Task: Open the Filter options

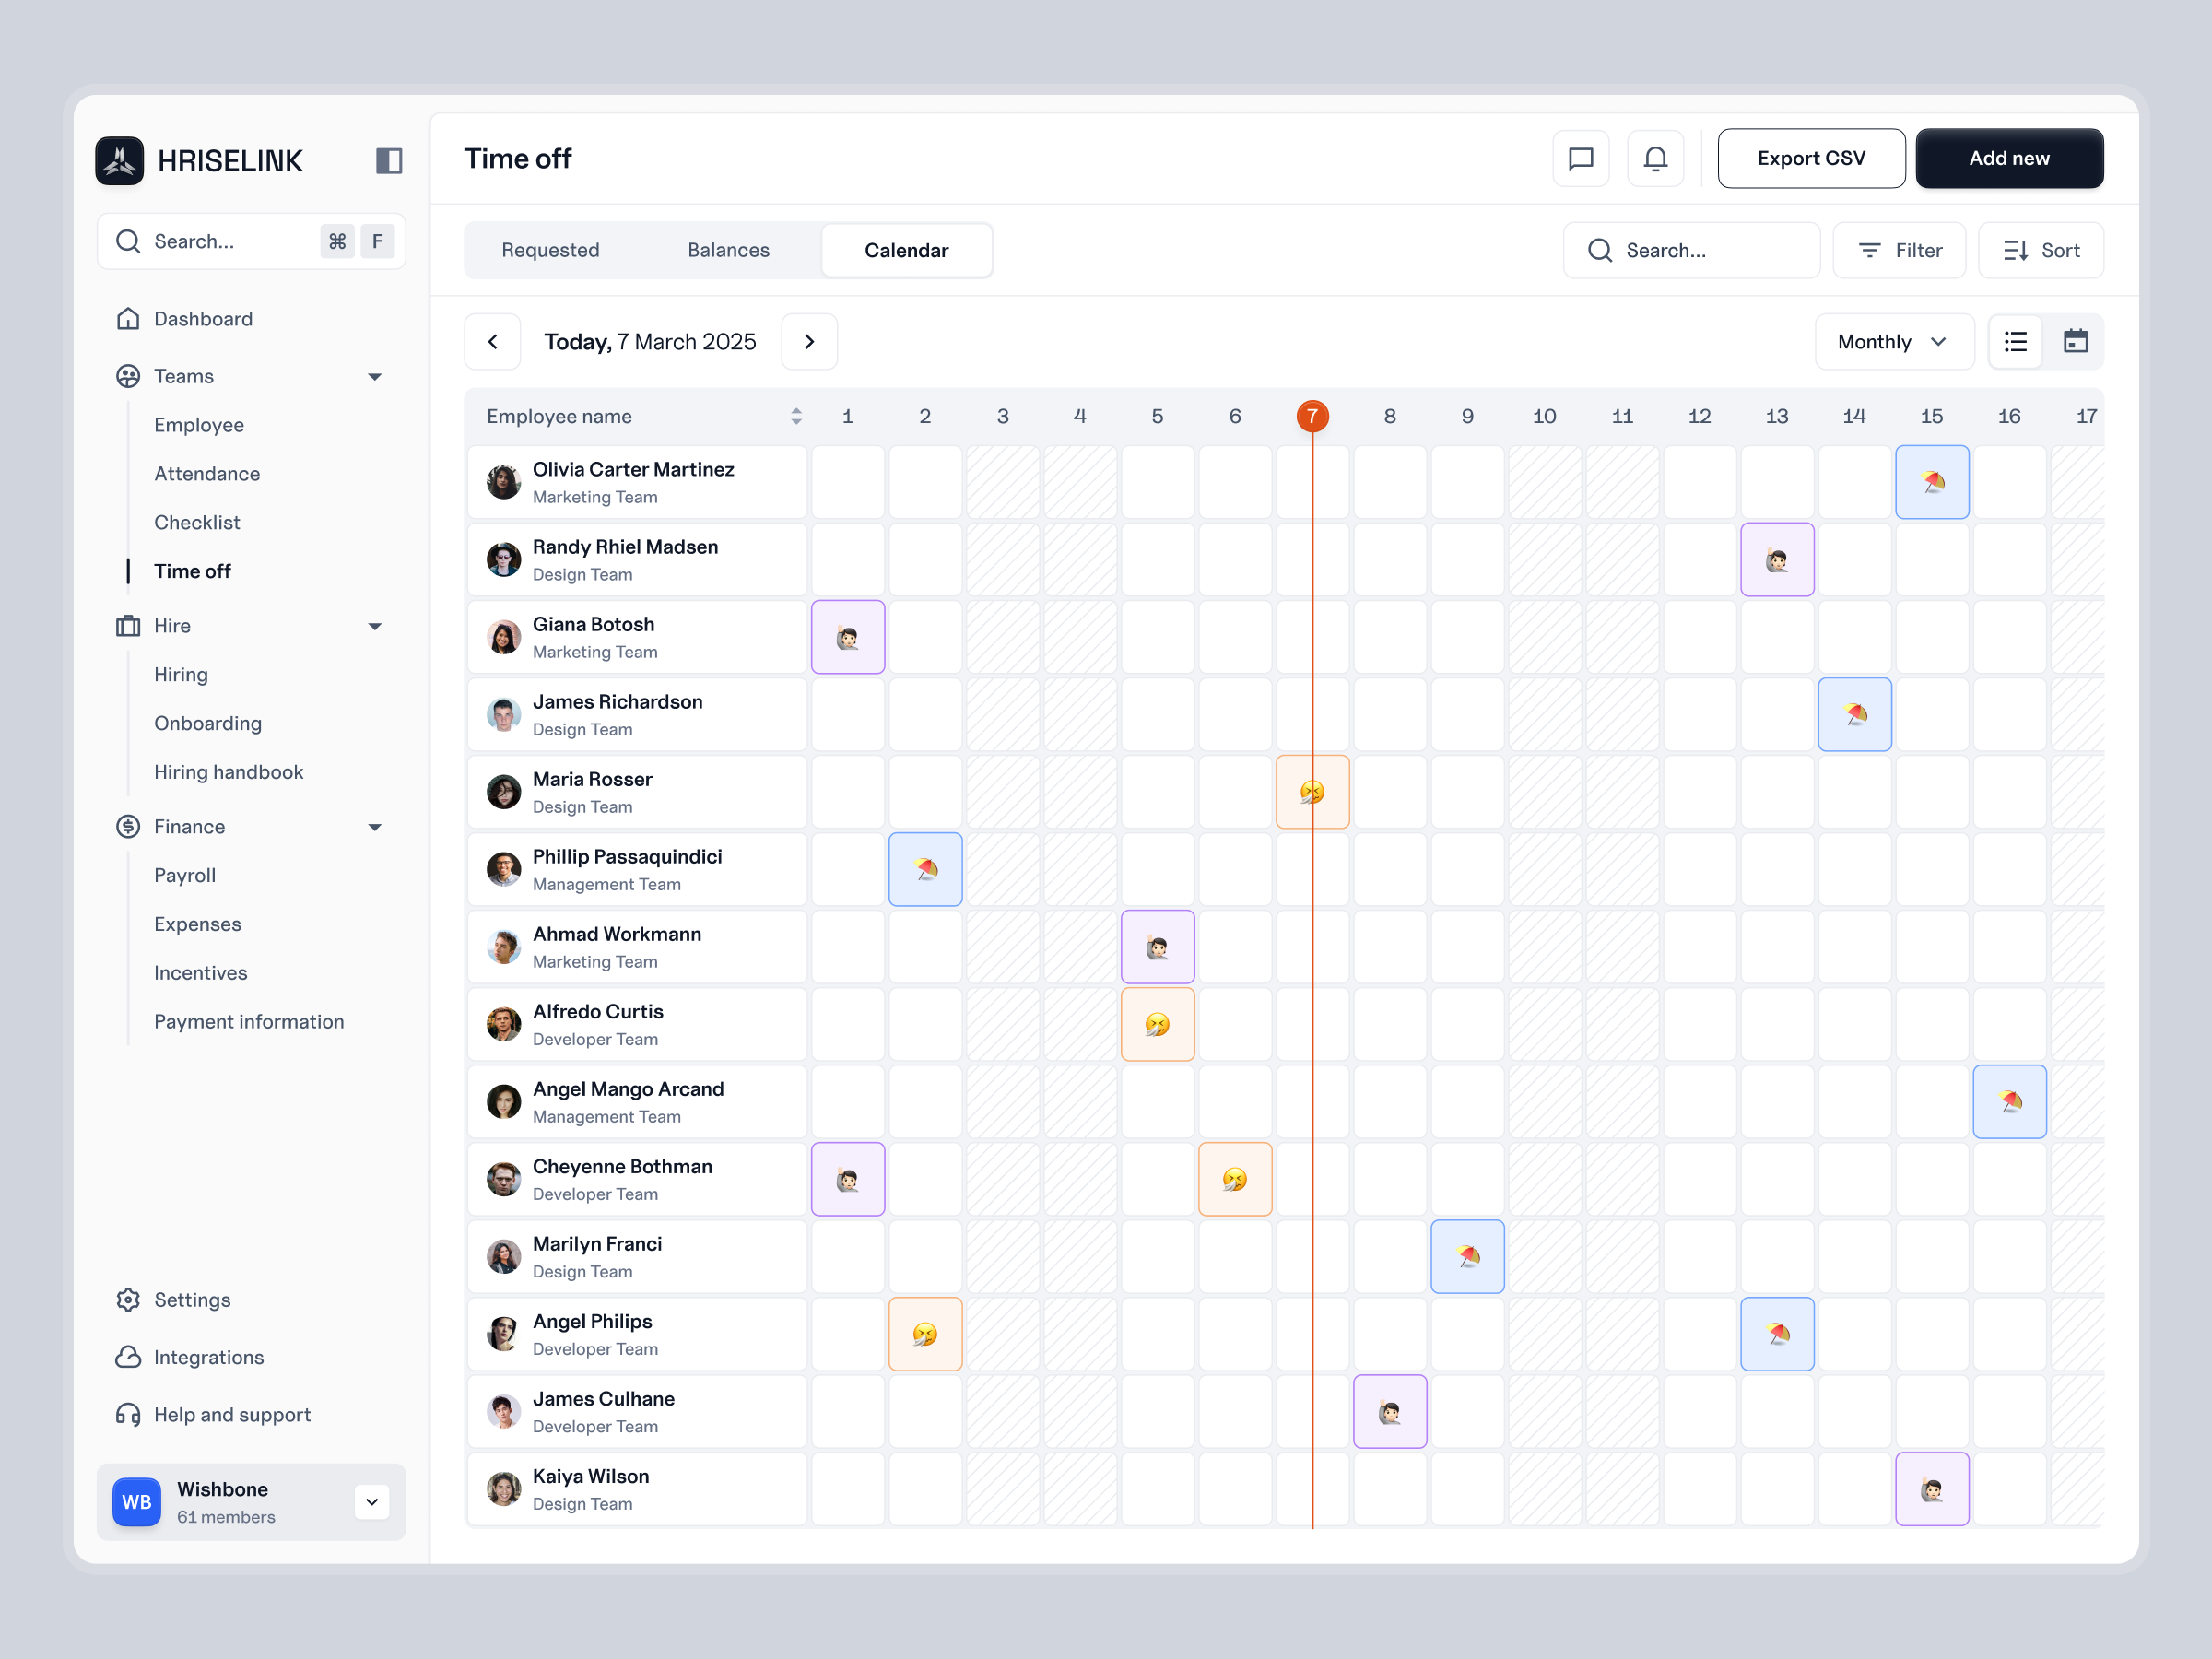Action: pos(1899,251)
